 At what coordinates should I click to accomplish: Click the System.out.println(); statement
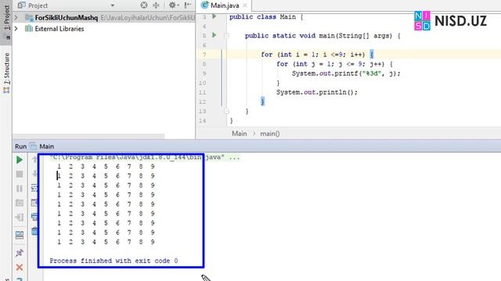tap(317, 92)
